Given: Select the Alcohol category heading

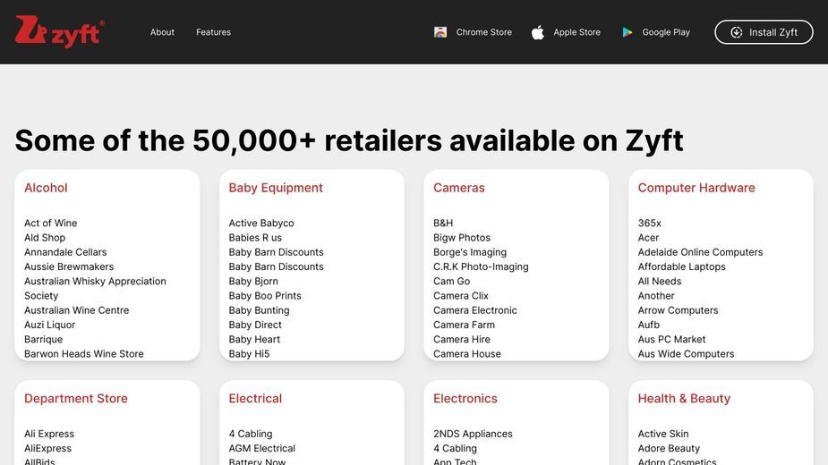Looking at the screenshot, I should [46, 188].
